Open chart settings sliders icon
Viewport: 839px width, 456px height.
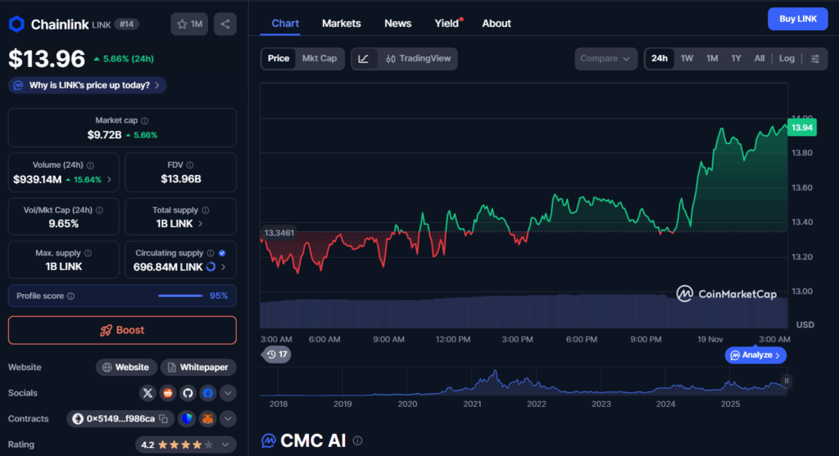(814, 59)
